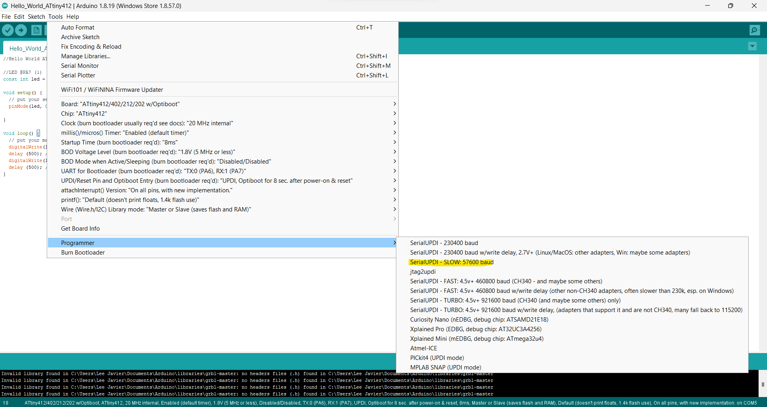Expand the Clock 20 MHz internal submenu
This screenshot has height=407, width=767.
(x=223, y=123)
